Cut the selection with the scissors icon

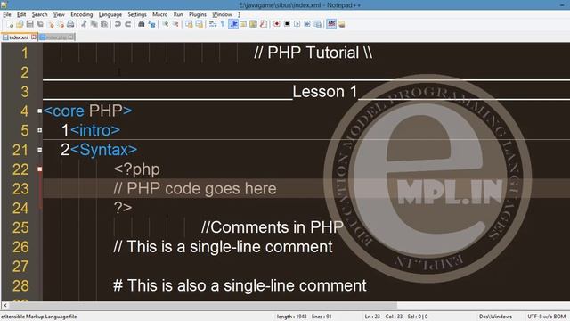pyautogui.click(x=84, y=24)
